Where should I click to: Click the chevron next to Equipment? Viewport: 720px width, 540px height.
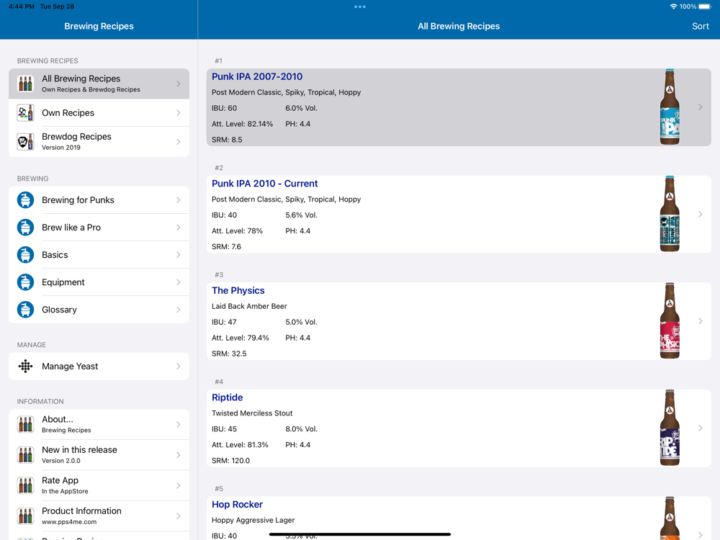[x=179, y=282]
